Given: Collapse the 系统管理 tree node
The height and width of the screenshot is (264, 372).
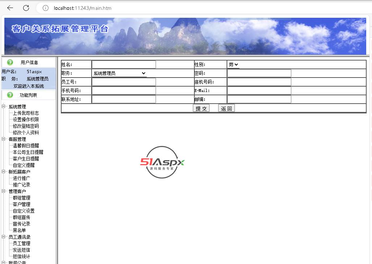Looking at the screenshot, I should (x=3, y=106).
